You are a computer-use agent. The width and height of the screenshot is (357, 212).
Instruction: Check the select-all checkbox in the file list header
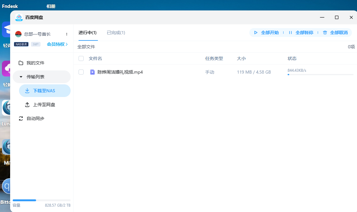(x=81, y=58)
